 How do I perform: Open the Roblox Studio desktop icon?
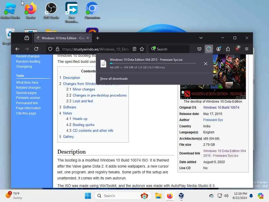point(10,11)
